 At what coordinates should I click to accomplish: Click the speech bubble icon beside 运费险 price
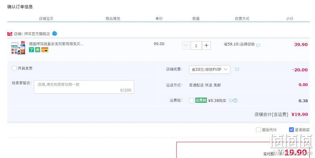pyautogui.click(x=231, y=100)
